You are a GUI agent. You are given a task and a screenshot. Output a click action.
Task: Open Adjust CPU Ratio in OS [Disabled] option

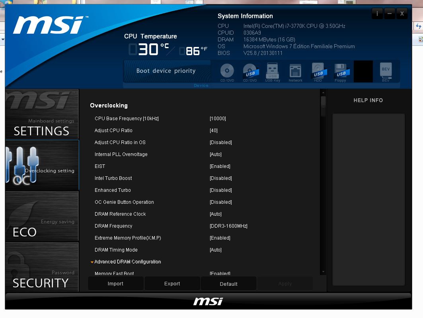pos(221,142)
